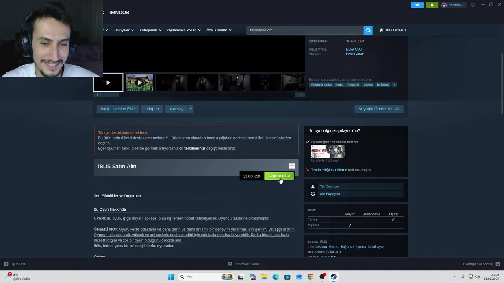Open the IMNOOB top navigation tab
Screen dimensions: 504x283
tap(119, 13)
